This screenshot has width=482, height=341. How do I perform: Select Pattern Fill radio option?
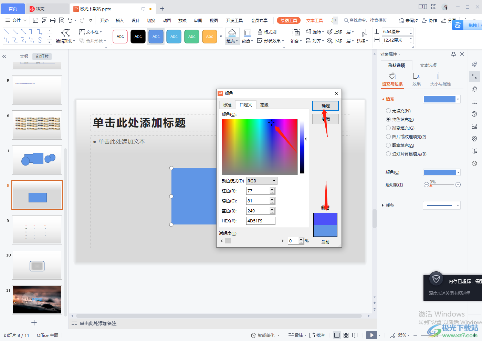click(388, 145)
